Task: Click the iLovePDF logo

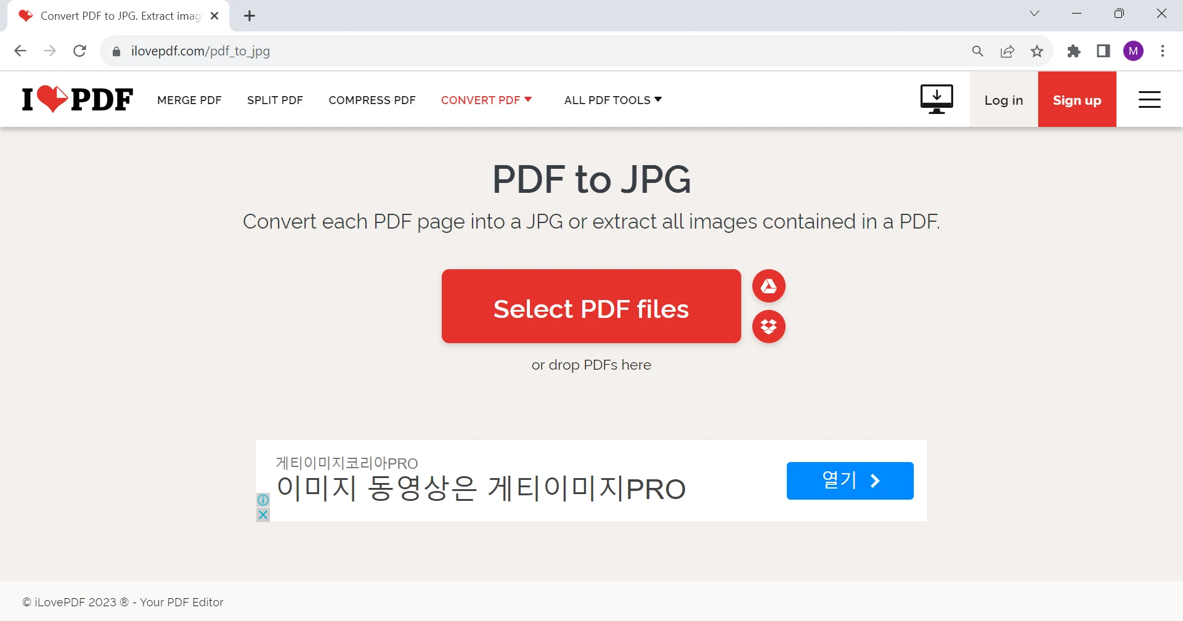Action: pos(78,99)
